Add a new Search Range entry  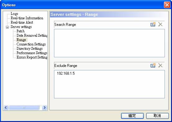click(153, 24)
